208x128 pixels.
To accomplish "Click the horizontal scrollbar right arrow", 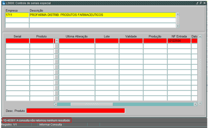I will (x=195, y=104).
